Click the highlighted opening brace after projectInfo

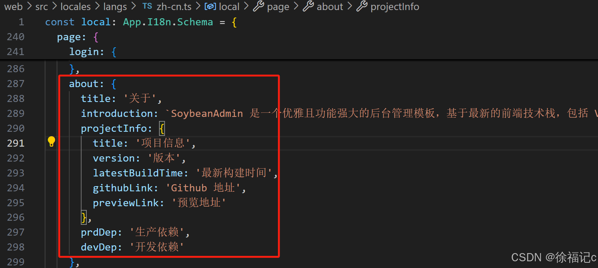point(162,128)
